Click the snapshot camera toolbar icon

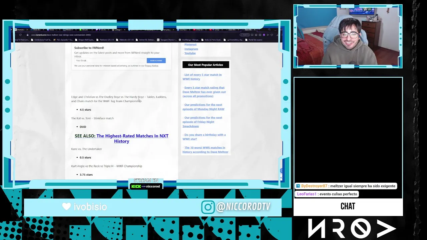click(260, 35)
